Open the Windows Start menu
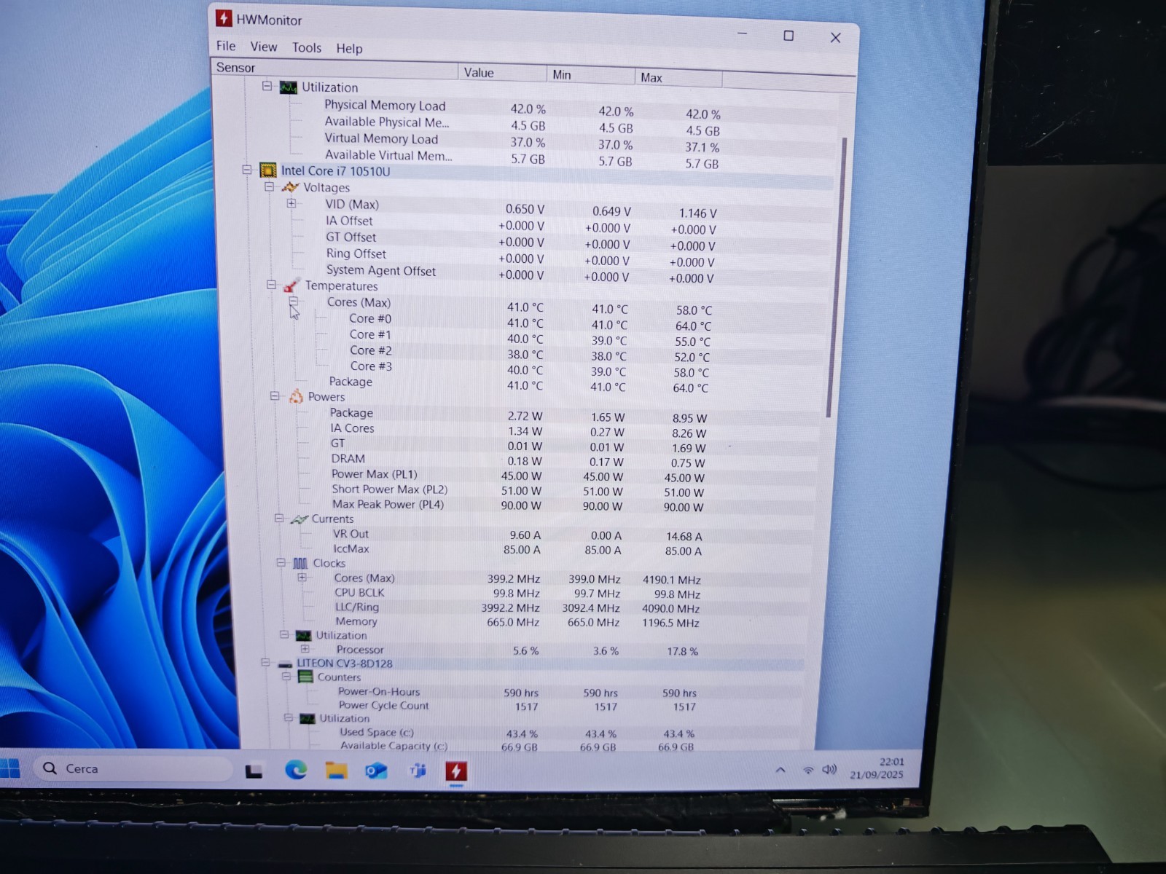This screenshot has width=1166, height=874. [x=9, y=768]
